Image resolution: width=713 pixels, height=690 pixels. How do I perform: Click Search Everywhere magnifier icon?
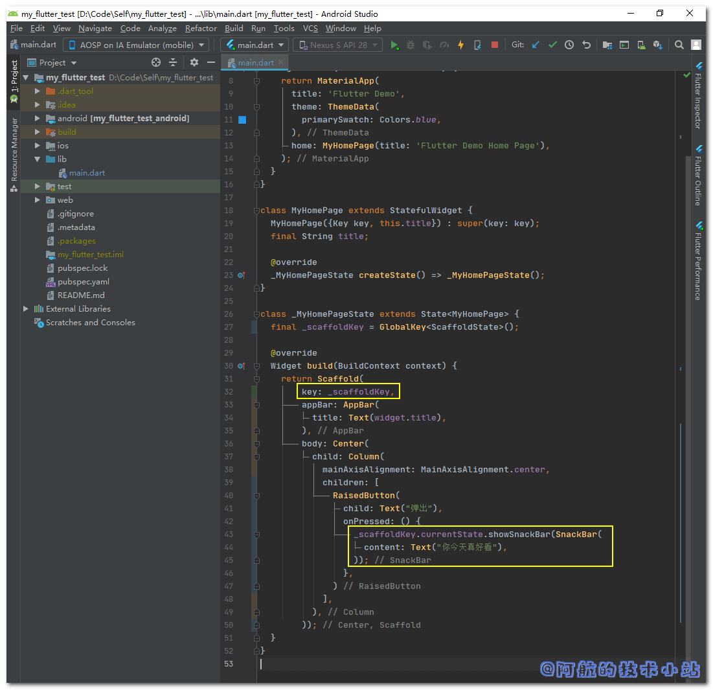tap(679, 45)
